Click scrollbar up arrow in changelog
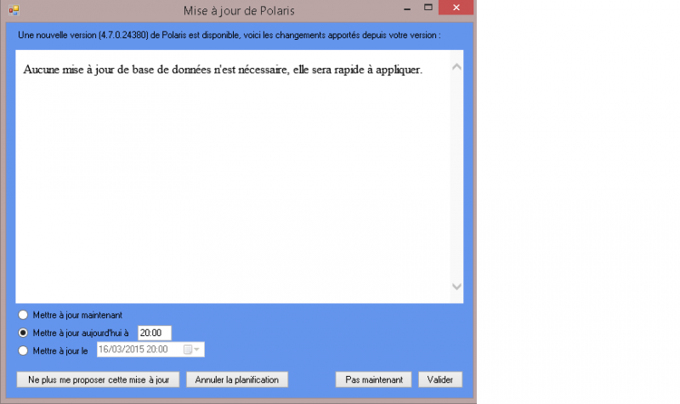The height and width of the screenshot is (404, 680). (x=456, y=67)
